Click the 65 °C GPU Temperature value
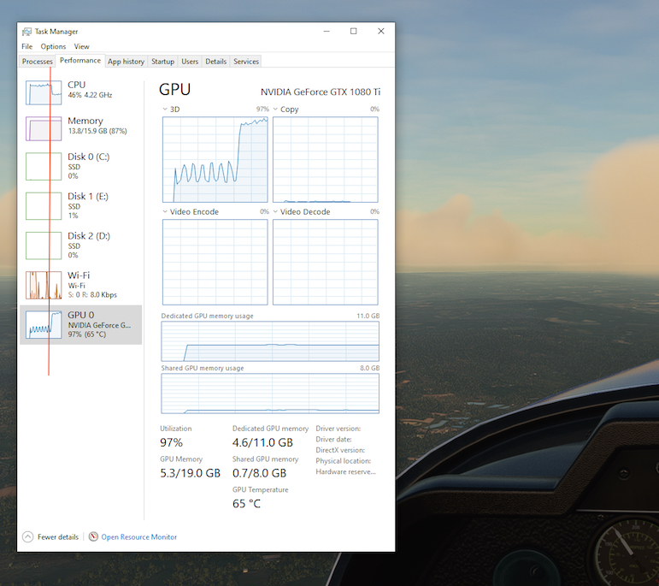This screenshot has height=586, width=659. tap(246, 504)
